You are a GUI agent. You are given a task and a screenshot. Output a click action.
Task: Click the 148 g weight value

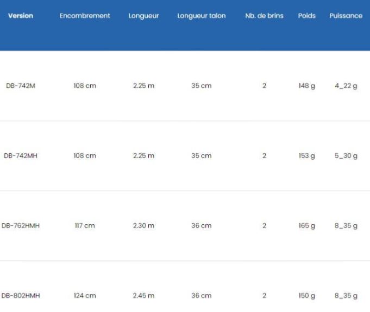[307, 86]
